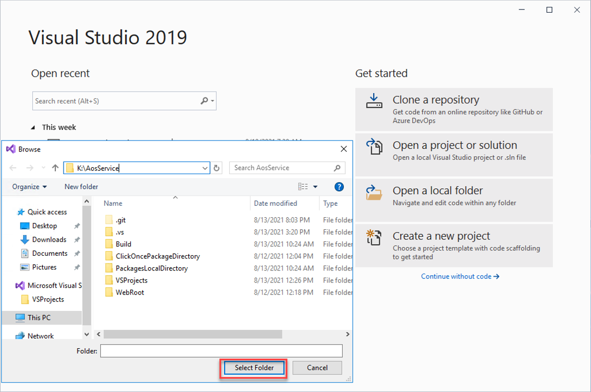Click the This PC monitor icon

point(21,317)
